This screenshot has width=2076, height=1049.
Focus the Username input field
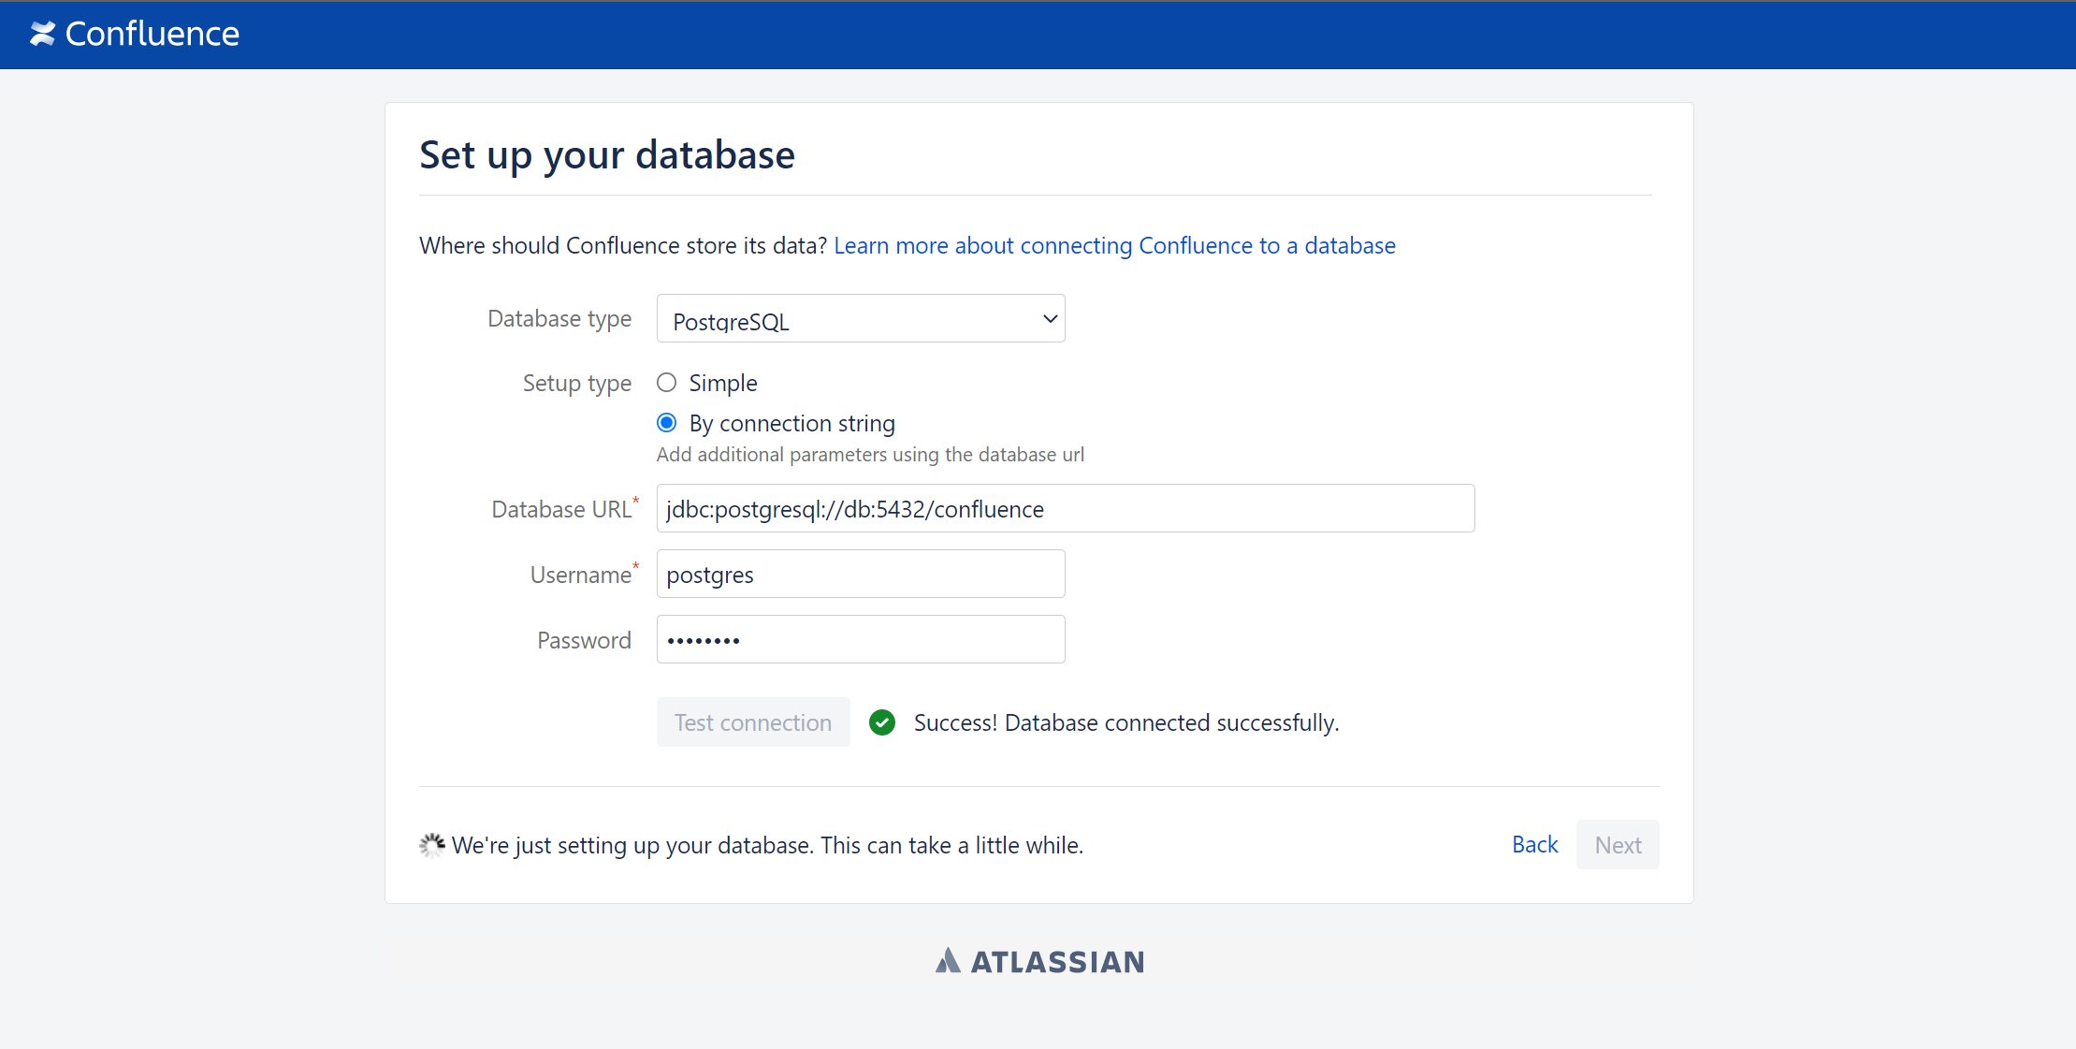pos(860,574)
